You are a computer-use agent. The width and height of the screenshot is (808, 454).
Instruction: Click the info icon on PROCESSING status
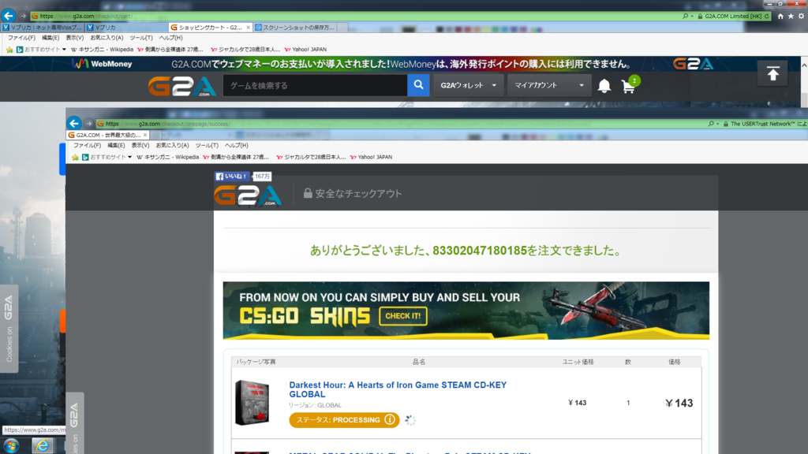click(390, 420)
